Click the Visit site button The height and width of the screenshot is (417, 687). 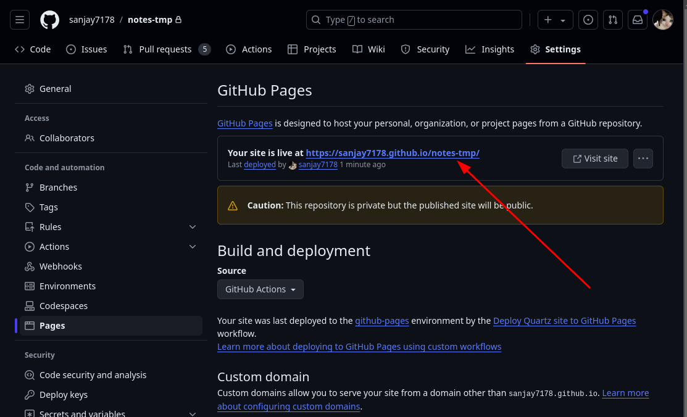coord(594,159)
